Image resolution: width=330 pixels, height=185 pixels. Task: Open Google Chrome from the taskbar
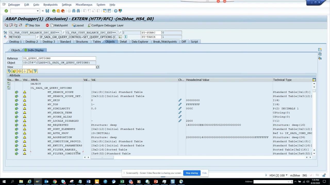[x=55, y=182]
